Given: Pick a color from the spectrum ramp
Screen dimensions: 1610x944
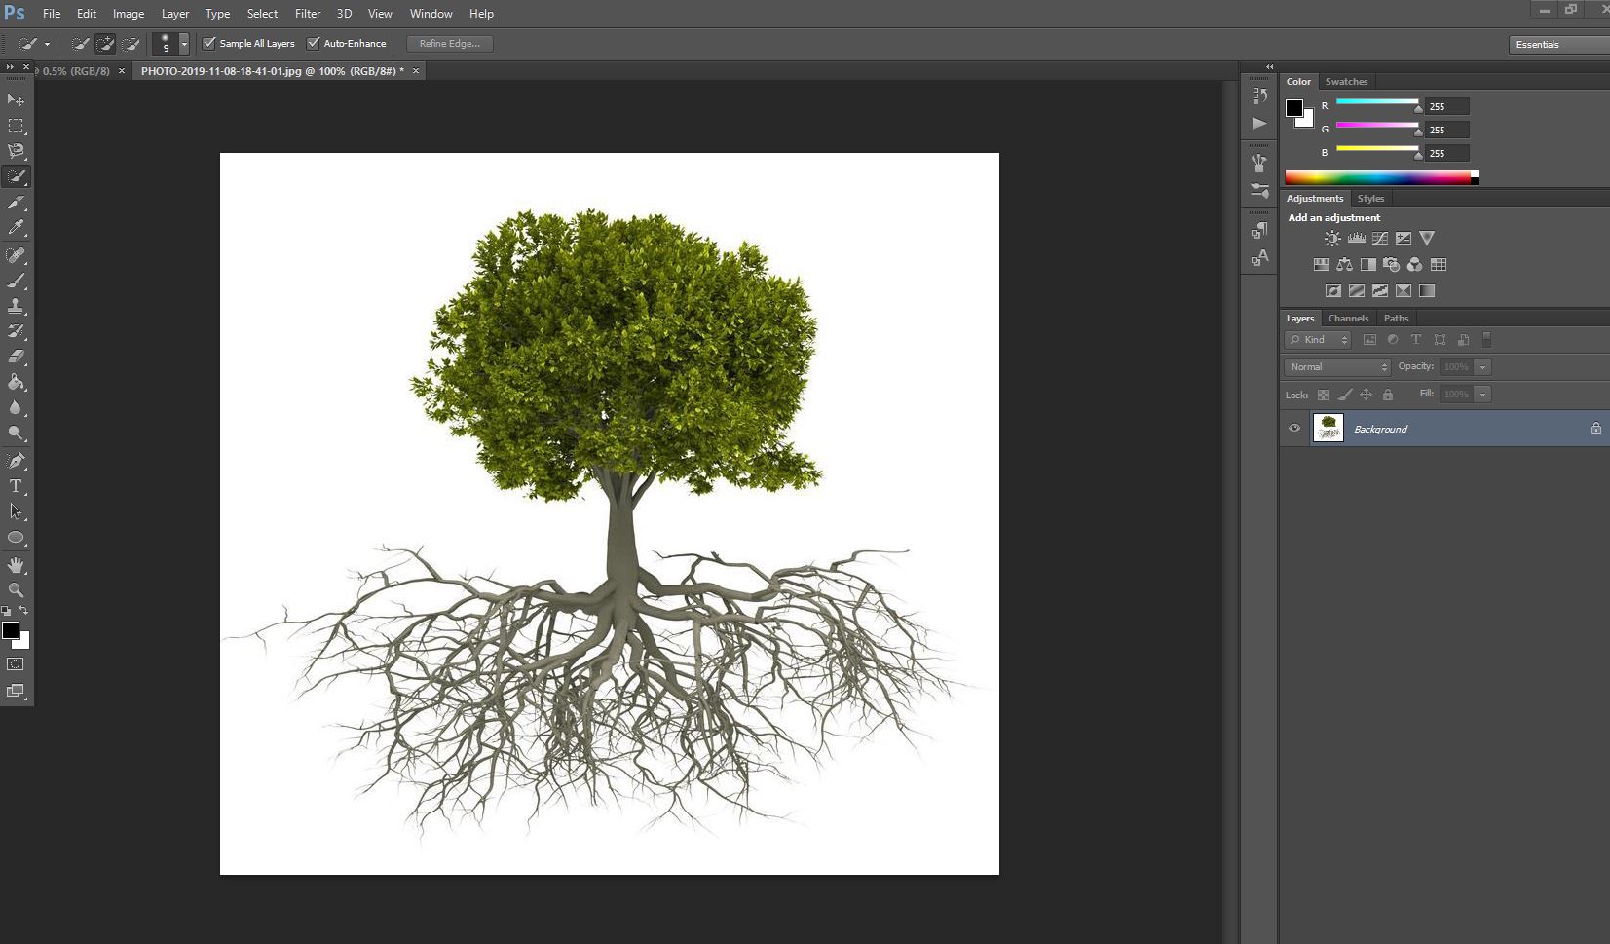Looking at the screenshot, I should click(1378, 177).
